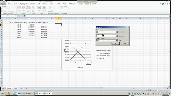
Task: Click the Excel Help icon
Action: click(x=163, y=4)
